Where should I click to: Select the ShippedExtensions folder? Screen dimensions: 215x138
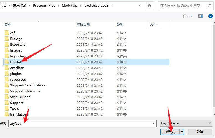tap(25, 91)
